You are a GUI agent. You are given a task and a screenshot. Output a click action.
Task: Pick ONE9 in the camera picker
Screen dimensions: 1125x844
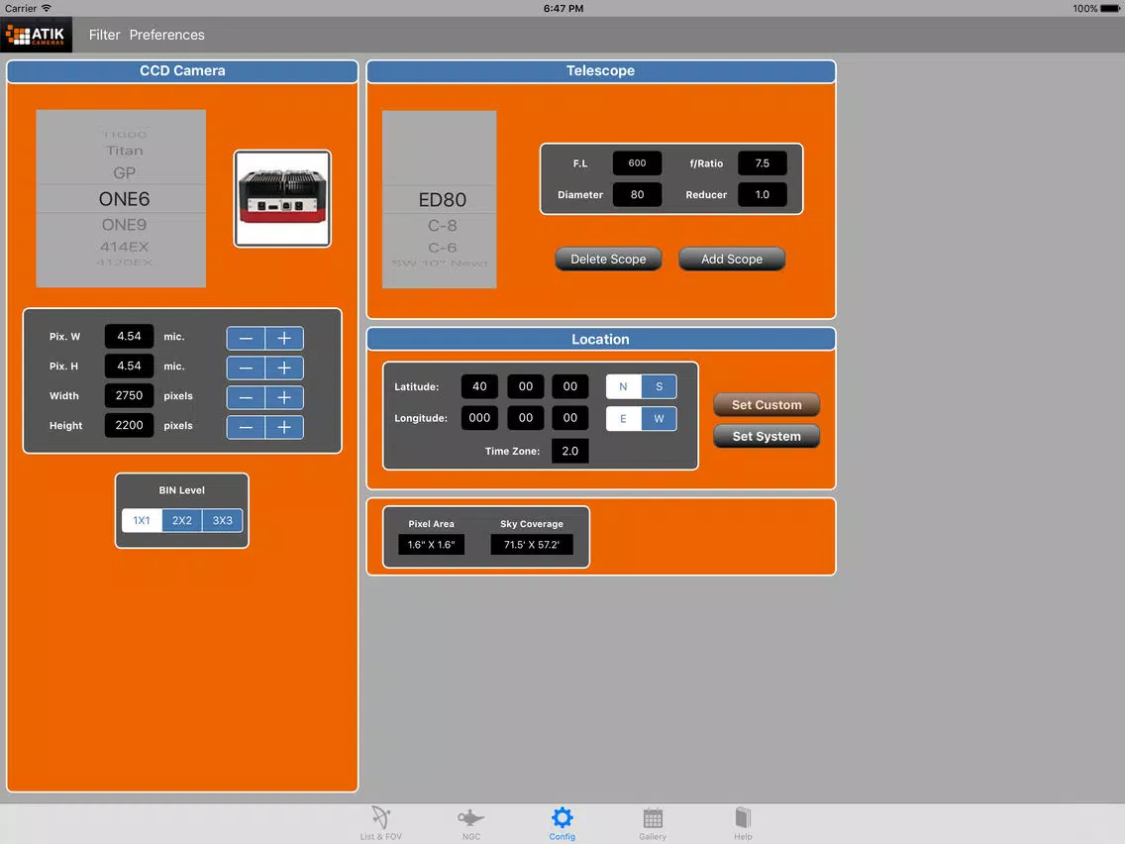click(124, 225)
